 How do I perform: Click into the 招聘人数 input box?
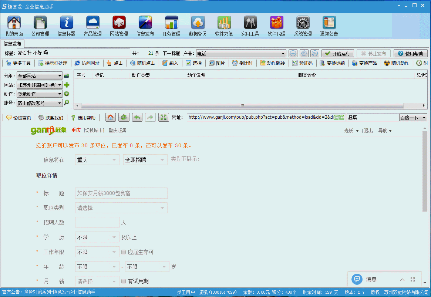pyautogui.click(x=97, y=222)
